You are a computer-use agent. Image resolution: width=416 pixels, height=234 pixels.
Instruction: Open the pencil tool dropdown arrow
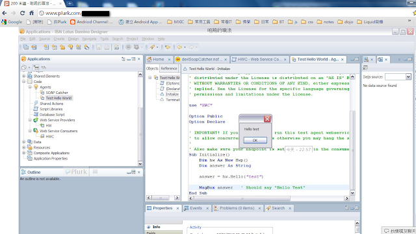tap(157, 47)
